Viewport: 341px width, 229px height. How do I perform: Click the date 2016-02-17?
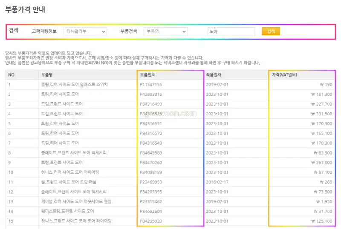coord(217,182)
